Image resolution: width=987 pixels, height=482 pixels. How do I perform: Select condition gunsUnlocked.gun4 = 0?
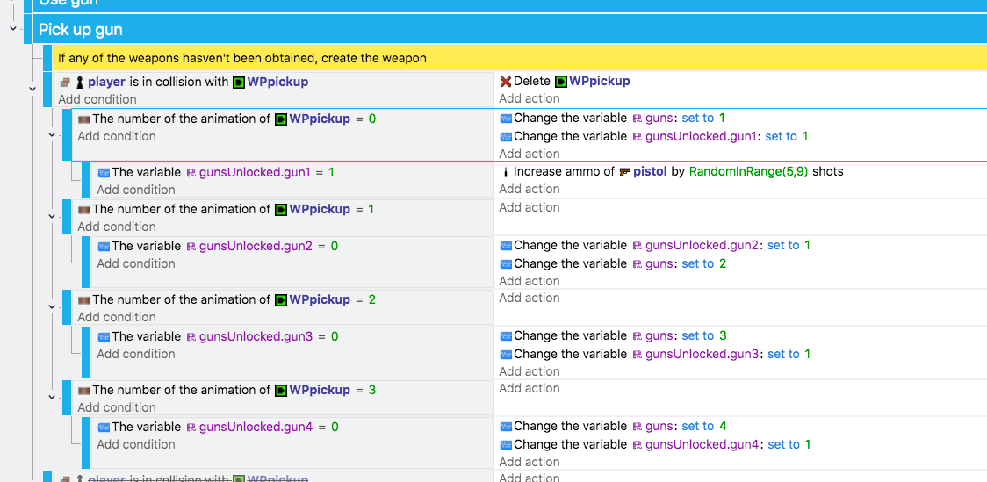coord(218,428)
